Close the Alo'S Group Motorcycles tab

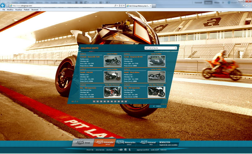tap(151, 6)
